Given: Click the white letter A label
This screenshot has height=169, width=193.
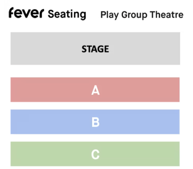Looking at the screenshot, I should pos(95,90).
